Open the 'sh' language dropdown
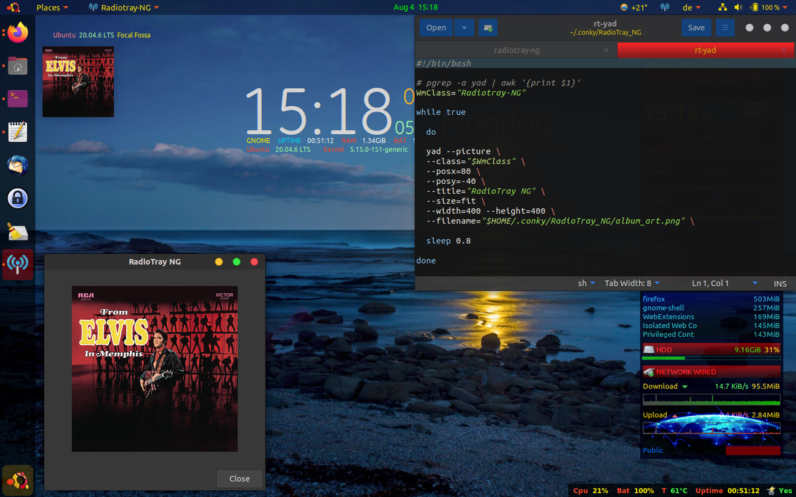The image size is (796, 497). 586,283
